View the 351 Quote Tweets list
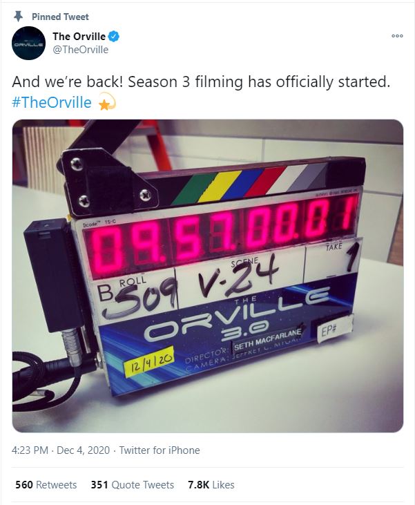This screenshot has width=415, height=505. pyautogui.click(x=133, y=485)
